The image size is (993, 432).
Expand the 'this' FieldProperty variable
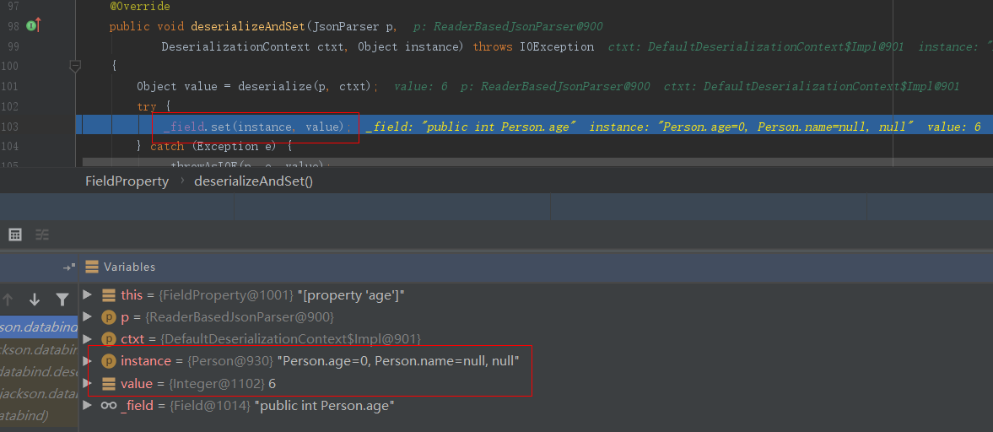(x=88, y=294)
